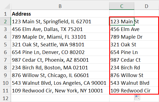
Task: Select row 9 header
Action: (6, 75)
